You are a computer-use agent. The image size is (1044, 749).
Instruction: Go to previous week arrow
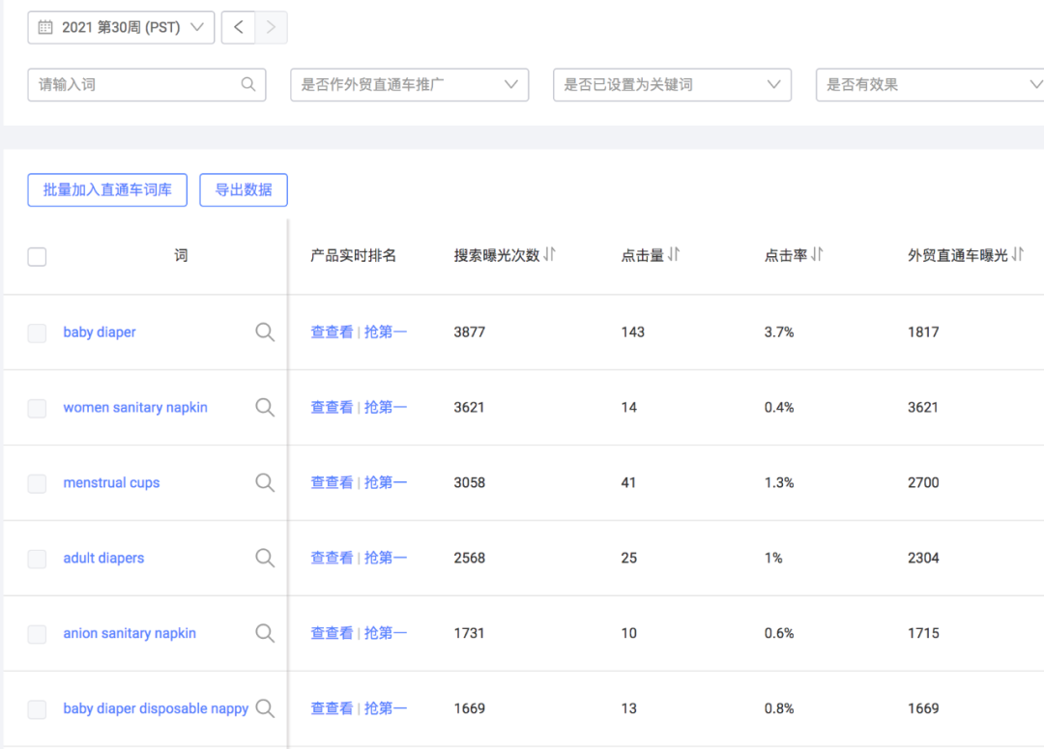[238, 27]
